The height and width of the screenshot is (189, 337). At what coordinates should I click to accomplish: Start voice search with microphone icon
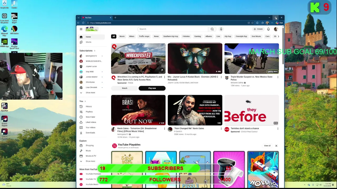221,29
